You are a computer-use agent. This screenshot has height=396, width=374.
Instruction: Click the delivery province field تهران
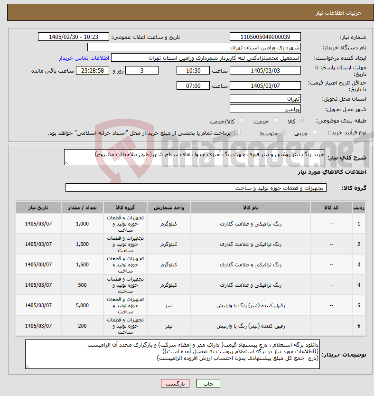pos(265,98)
